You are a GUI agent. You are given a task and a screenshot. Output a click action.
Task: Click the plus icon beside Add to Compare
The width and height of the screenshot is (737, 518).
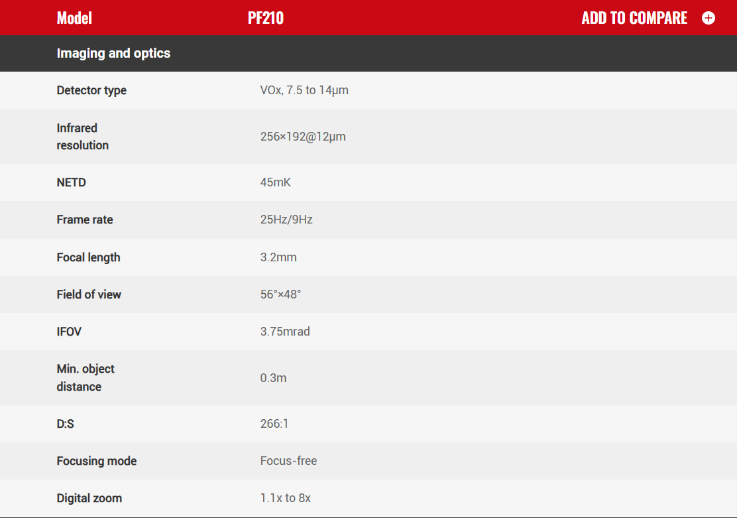coord(709,18)
